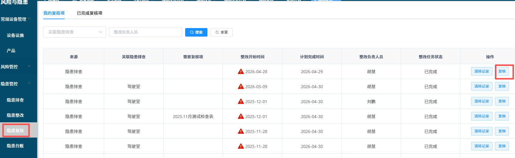The height and width of the screenshot is (158, 515).
Task: Click the 需要复核项 column header
Action: [193, 57]
